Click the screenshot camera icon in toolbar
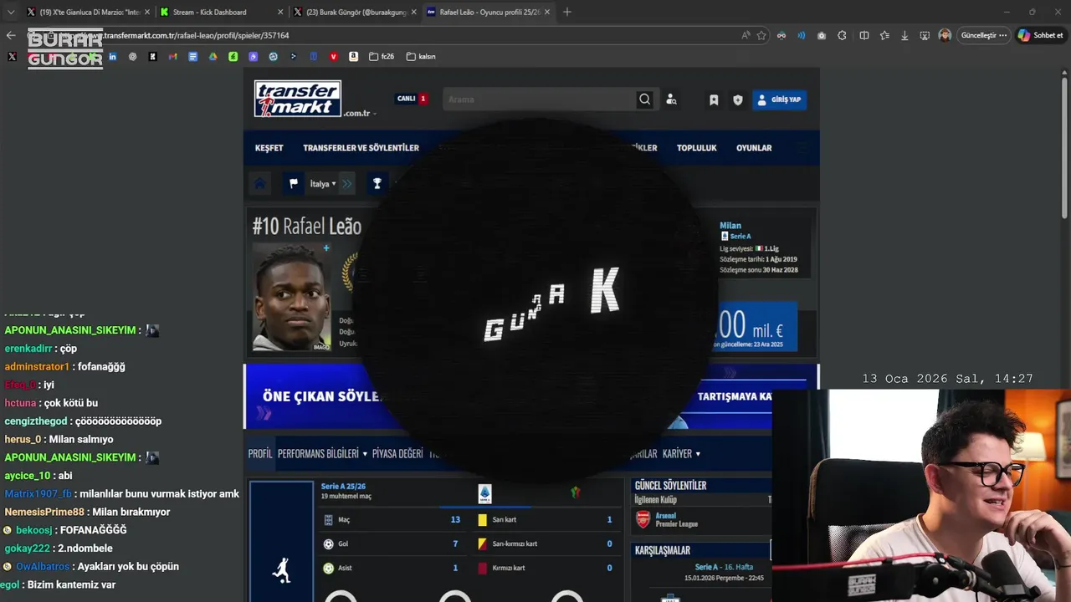 pos(822,35)
